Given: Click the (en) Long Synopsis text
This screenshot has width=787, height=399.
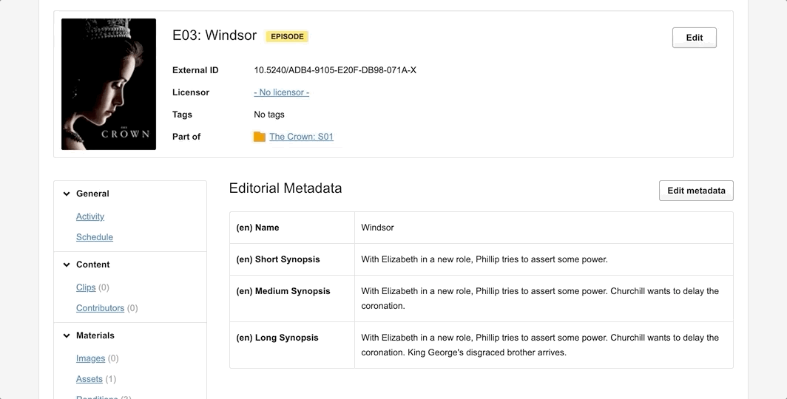Looking at the screenshot, I should 540,345.
